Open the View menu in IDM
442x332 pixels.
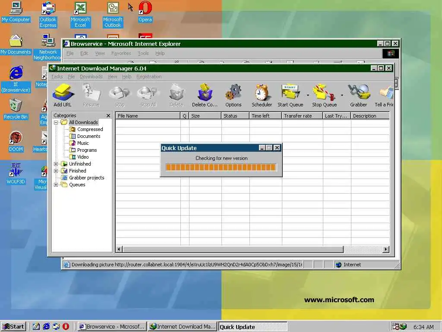click(112, 77)
